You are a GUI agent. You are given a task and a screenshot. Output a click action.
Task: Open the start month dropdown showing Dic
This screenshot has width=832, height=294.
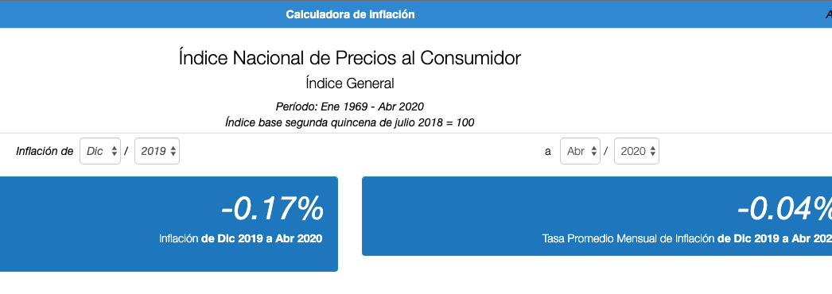coord(100,151)
